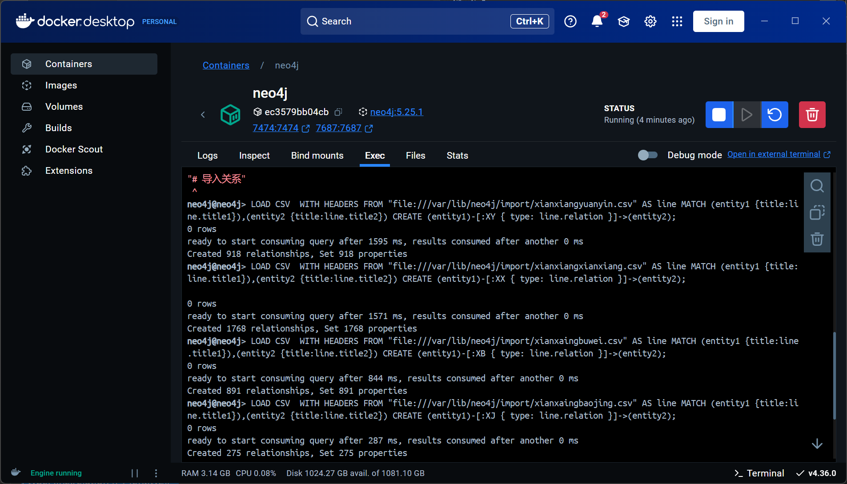847x484 pixels.
Task: Select the Exec tab
Action: (x=375, y=156)
